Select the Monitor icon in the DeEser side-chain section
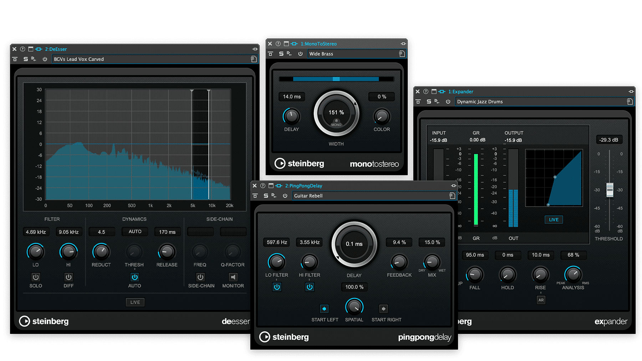This screenshot has height=361, width=642. [x=233, y=277]
